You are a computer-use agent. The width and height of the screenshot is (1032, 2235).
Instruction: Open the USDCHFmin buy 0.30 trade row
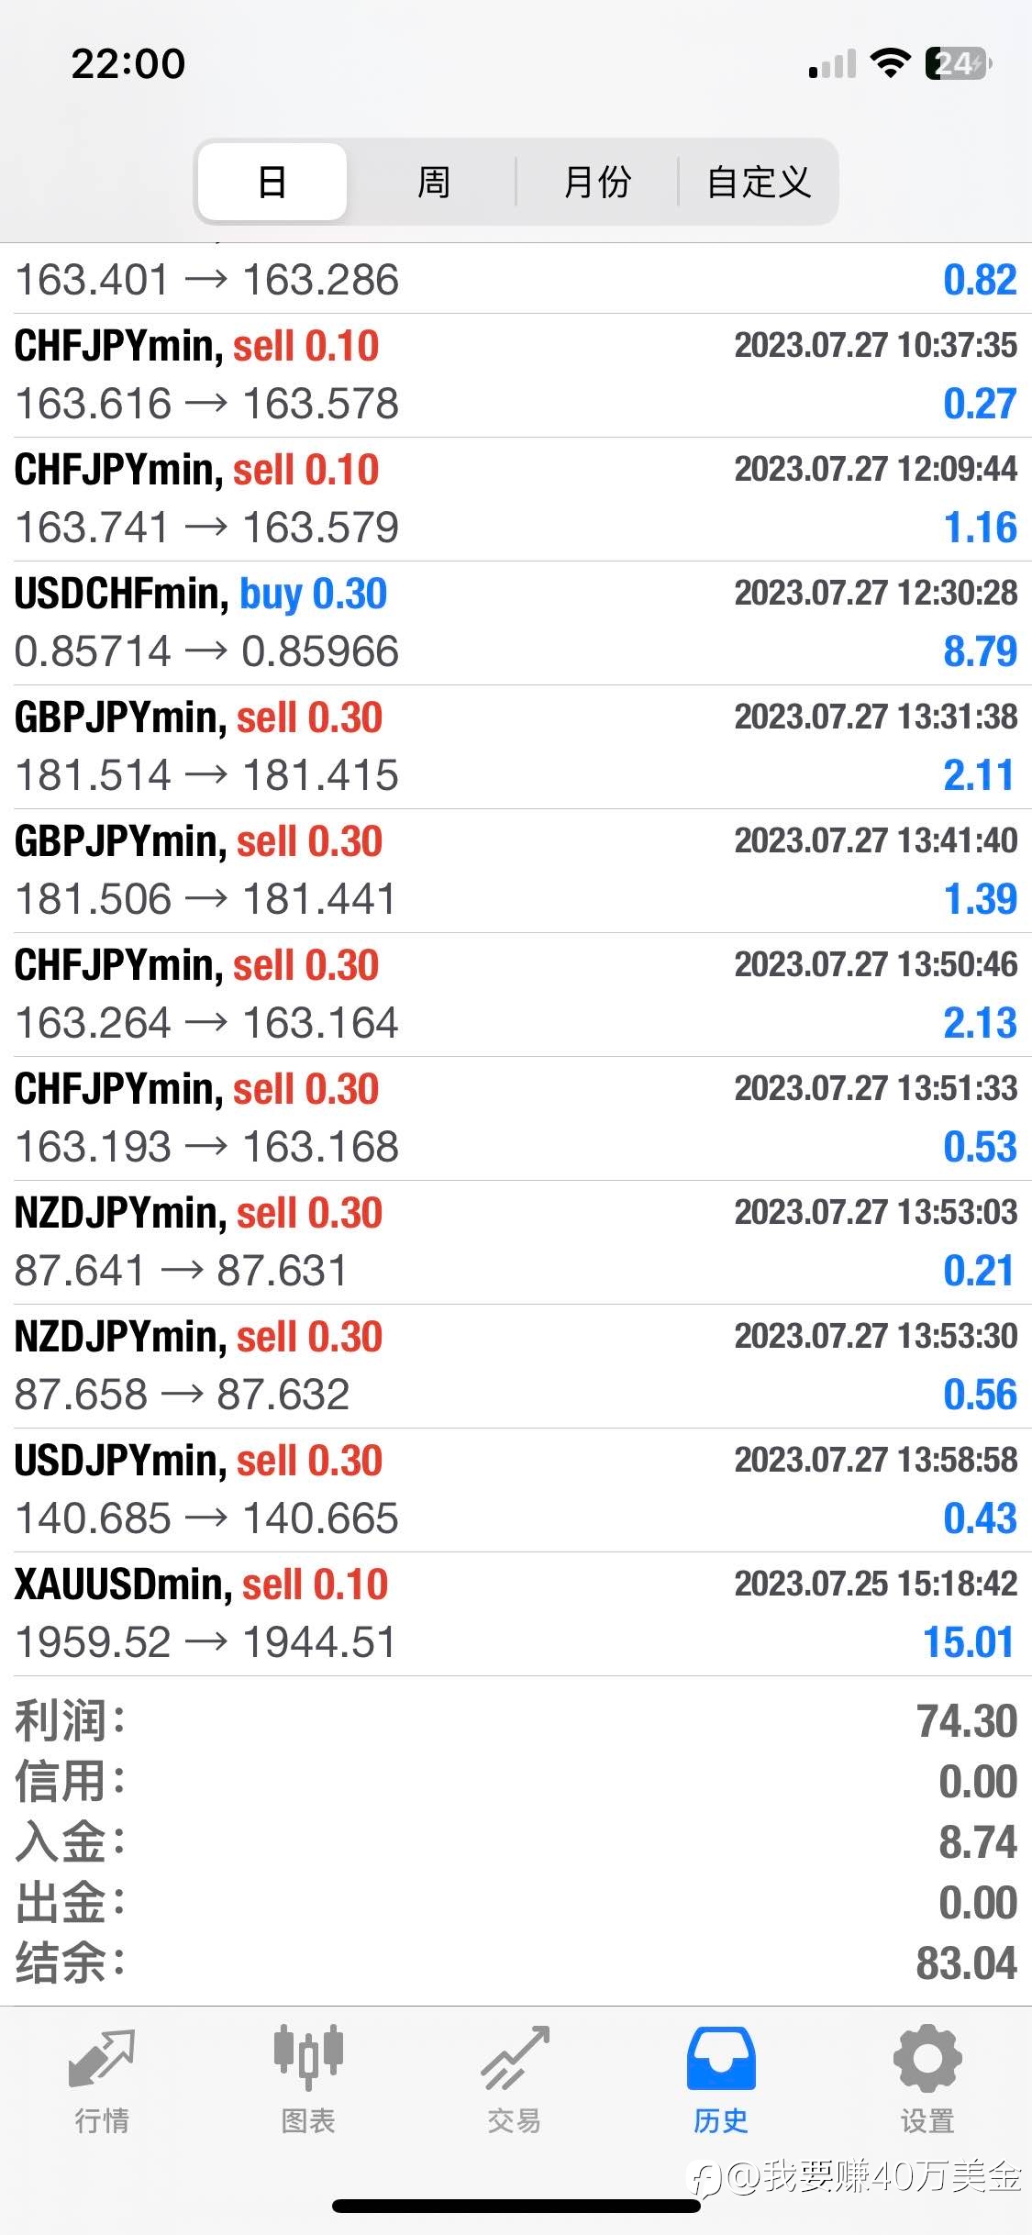tap(516, 623)
